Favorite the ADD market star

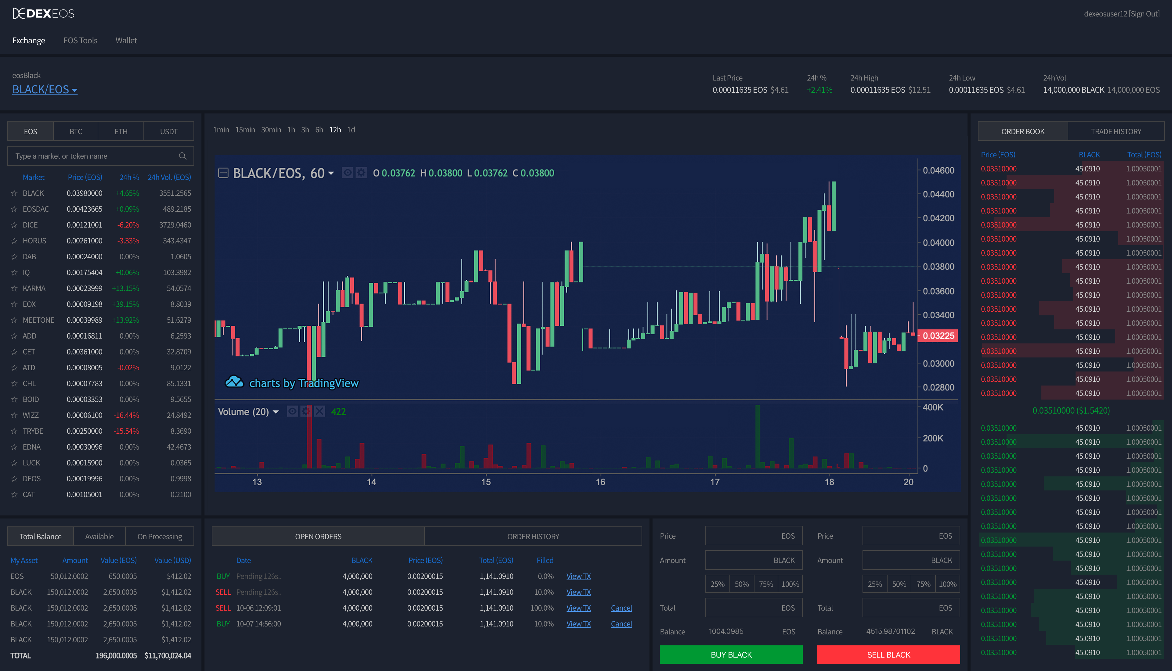tap(14, 336)
